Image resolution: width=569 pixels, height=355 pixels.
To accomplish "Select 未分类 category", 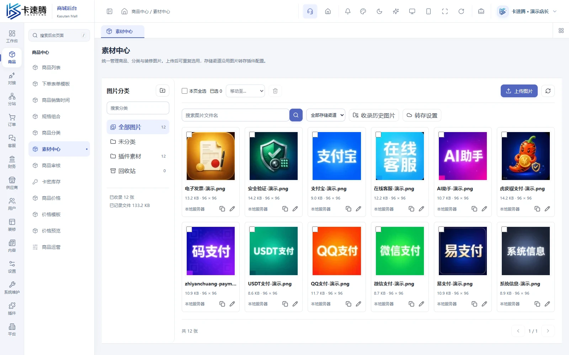I will coord(138,142).
